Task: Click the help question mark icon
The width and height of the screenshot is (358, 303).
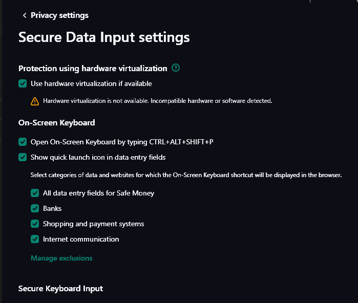Action: click(x=176, y=68)
